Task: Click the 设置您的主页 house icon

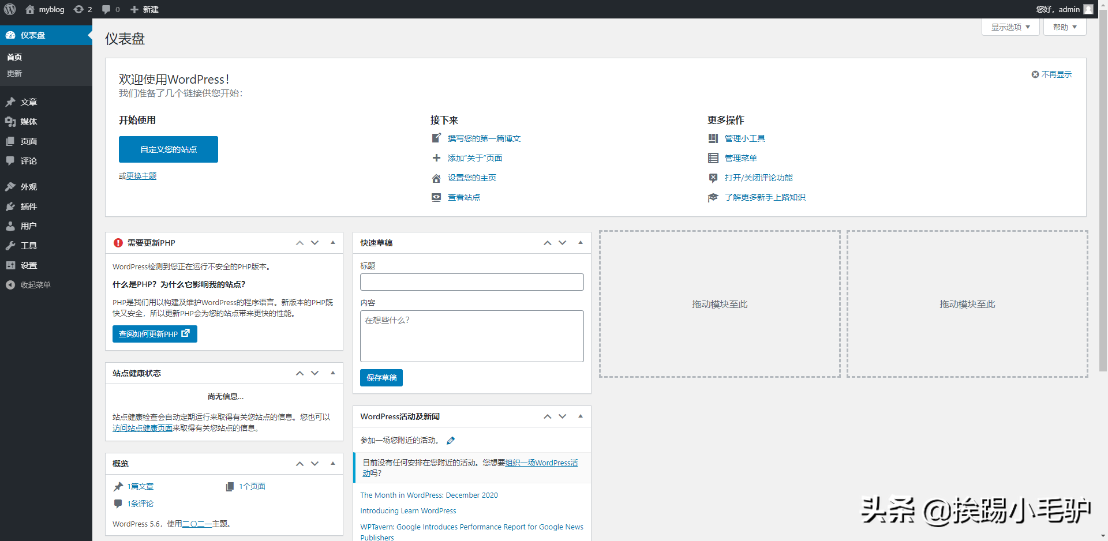Action: [436, 178]
